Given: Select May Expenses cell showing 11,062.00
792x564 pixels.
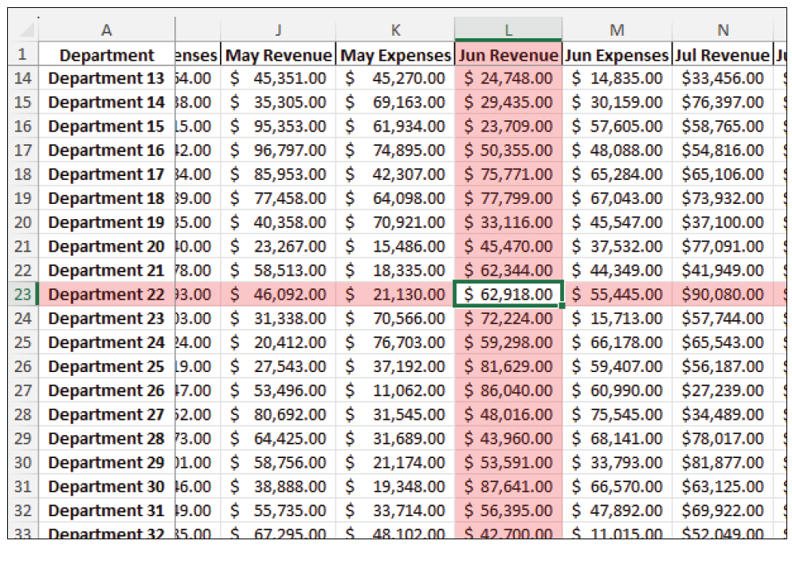Looking at the screenshot, I should click(395, 390).
